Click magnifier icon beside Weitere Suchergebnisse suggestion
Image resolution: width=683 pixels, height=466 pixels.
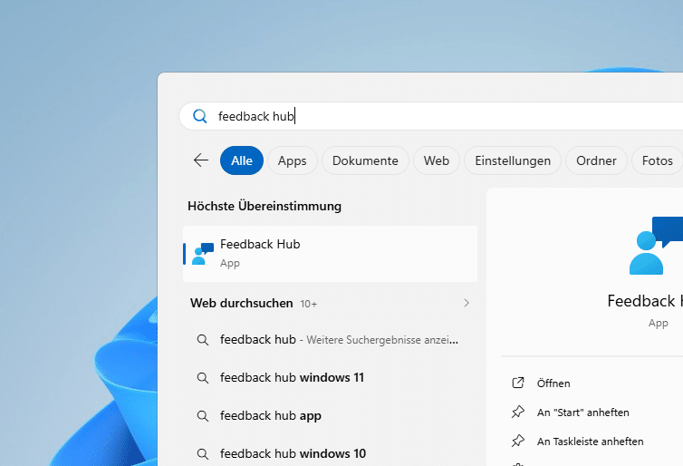coord(203,340)
